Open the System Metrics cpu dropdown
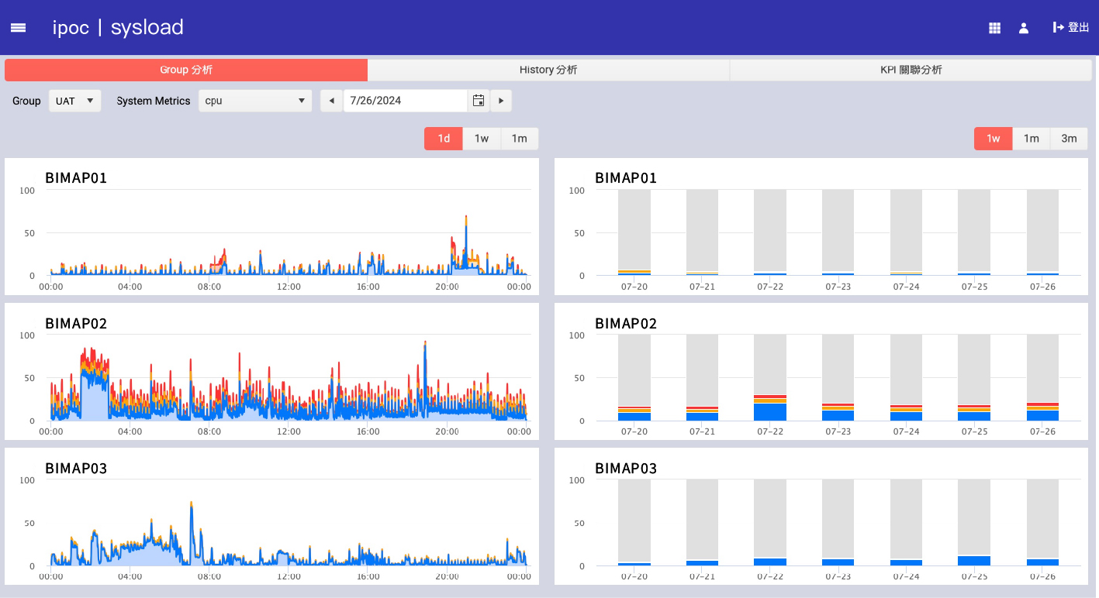 (255, 101)
